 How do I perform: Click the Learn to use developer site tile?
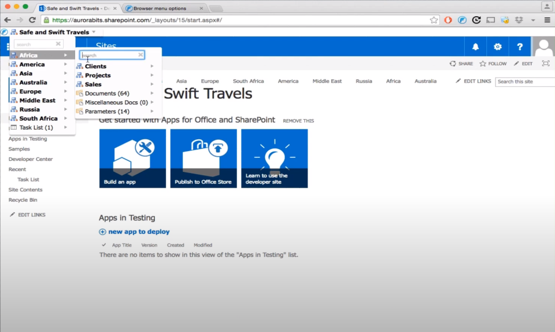tap(274, 158)
